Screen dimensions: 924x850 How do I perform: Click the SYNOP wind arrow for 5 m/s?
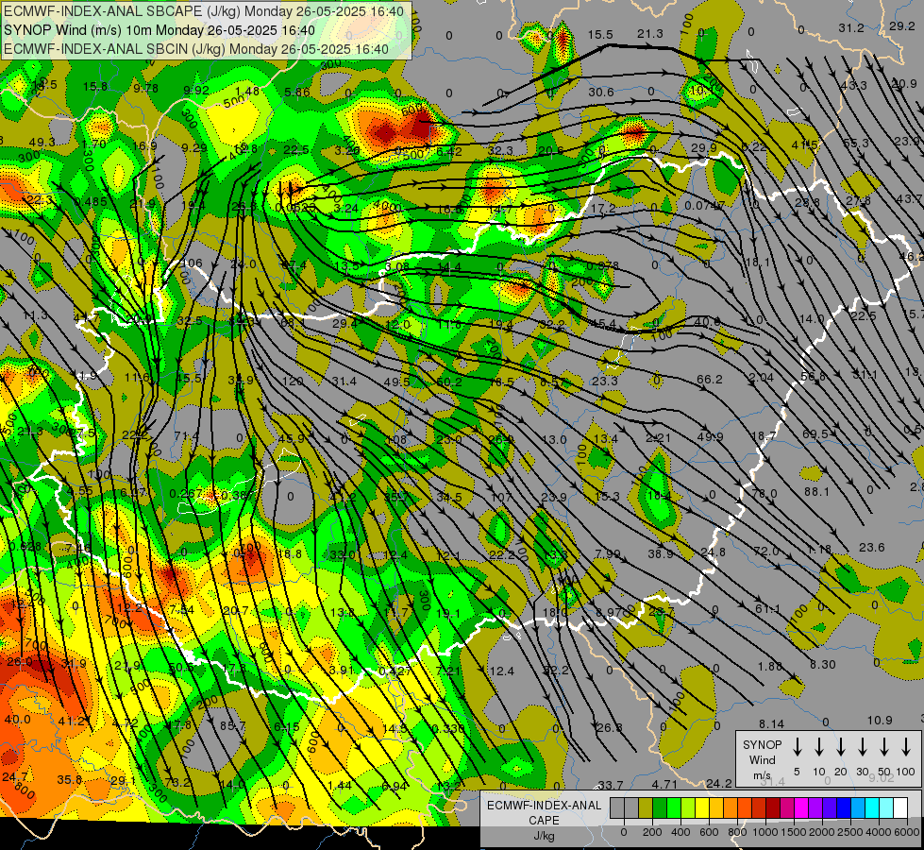[x=797, y=747]
